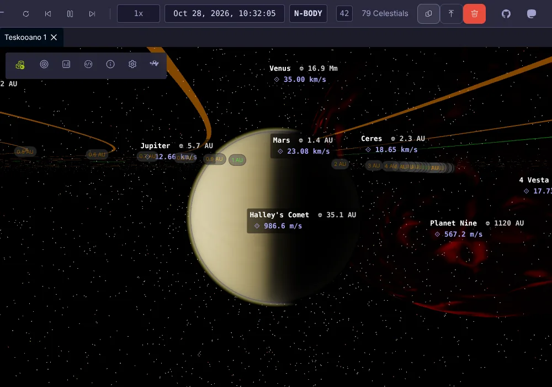Open the code panel icon

pos(88,64)
